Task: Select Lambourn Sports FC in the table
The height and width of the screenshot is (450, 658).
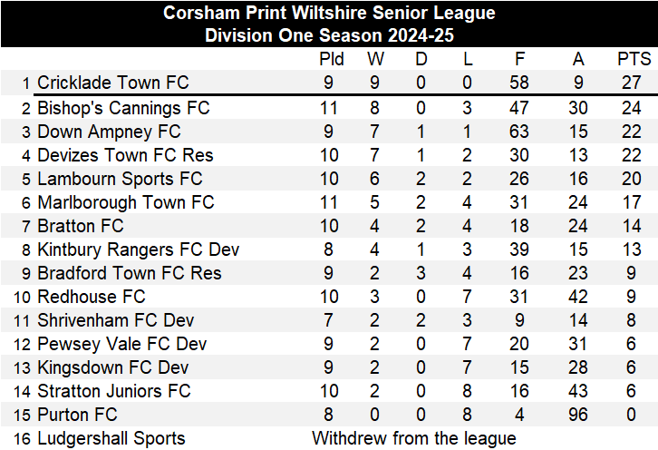Action: tap(120, 179)
